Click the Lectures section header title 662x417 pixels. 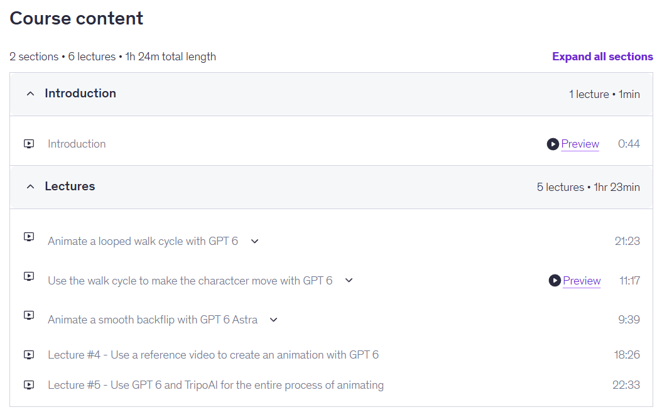(x=70, y=186)
